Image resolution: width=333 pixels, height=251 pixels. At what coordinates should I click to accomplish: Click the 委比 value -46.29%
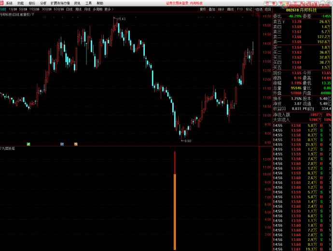pyautogui.click(x=294, y=16)
